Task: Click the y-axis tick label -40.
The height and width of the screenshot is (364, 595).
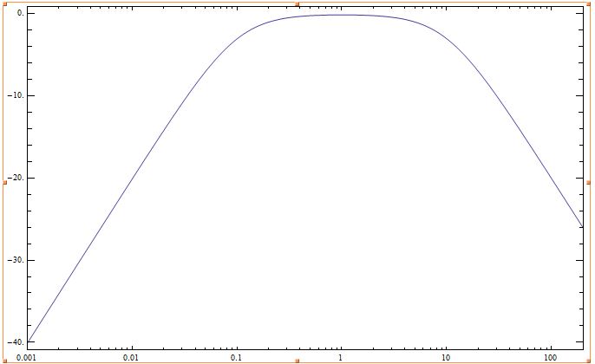Action: pos(16,342)
